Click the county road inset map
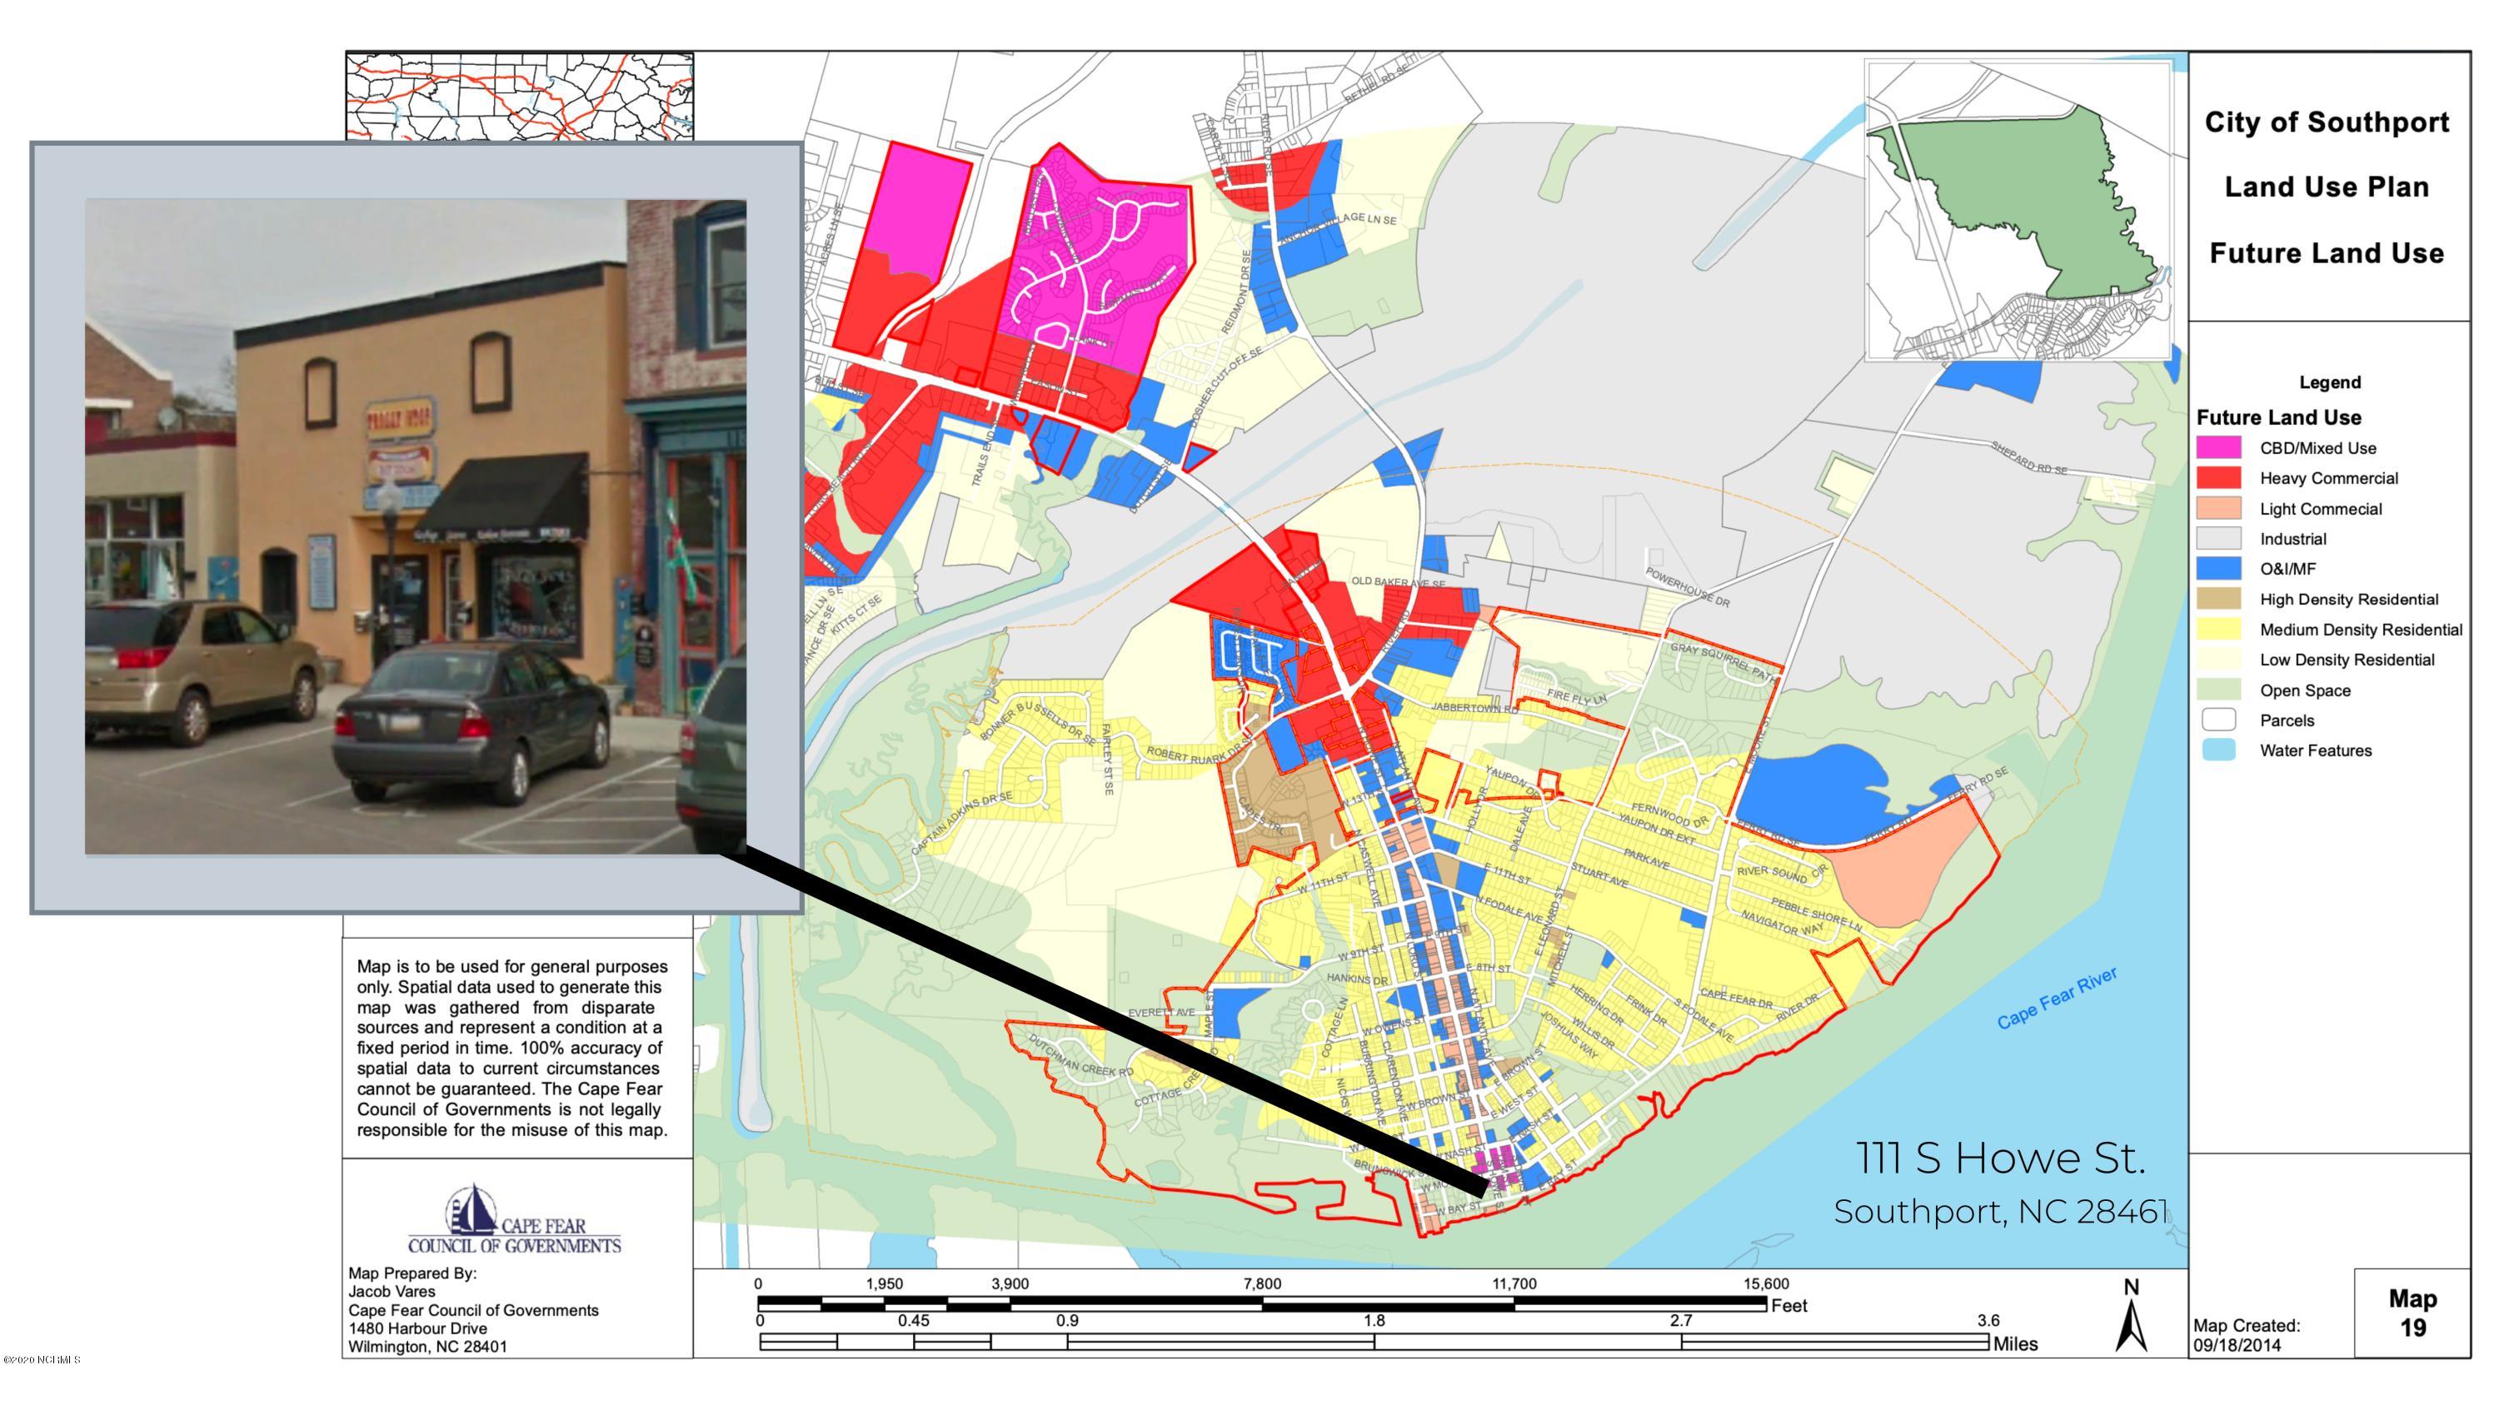This screenshot has height=1405, width=2499. [520, 97]
